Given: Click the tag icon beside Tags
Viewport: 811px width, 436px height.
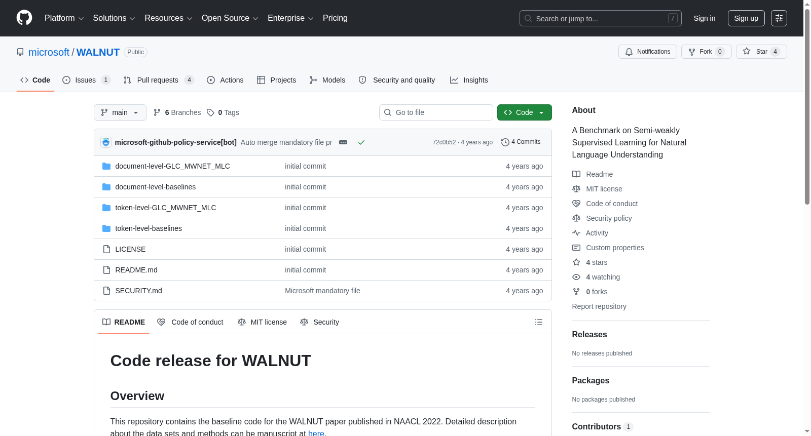Looking at the screenshot, I should click(210, 112).
